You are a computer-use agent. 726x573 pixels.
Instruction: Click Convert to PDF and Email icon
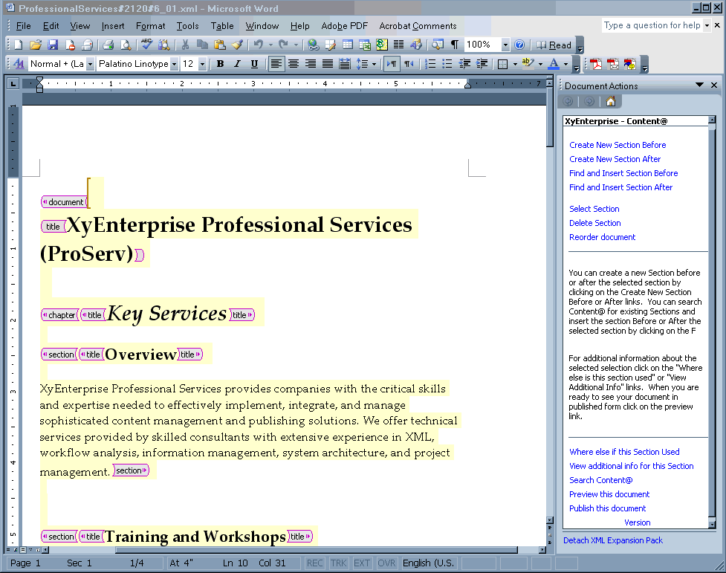pos(613,64)
